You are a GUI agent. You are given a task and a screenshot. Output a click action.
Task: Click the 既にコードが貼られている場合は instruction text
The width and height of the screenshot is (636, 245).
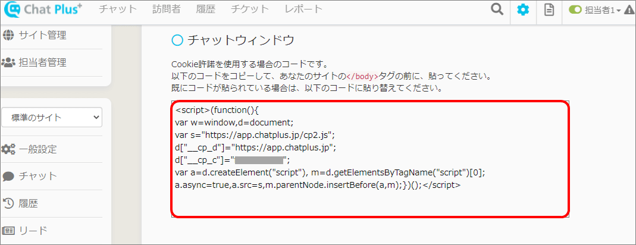coord(306,87)
